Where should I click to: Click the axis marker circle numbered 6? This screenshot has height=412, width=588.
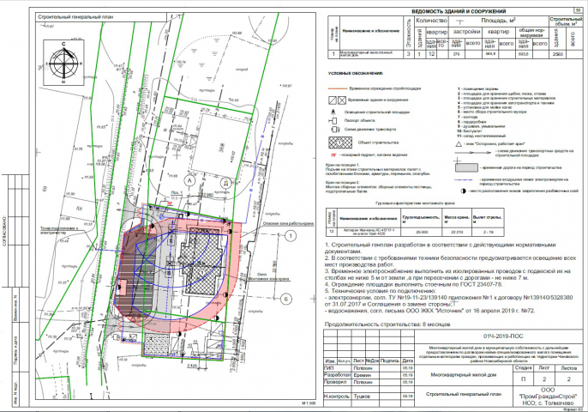285,299
